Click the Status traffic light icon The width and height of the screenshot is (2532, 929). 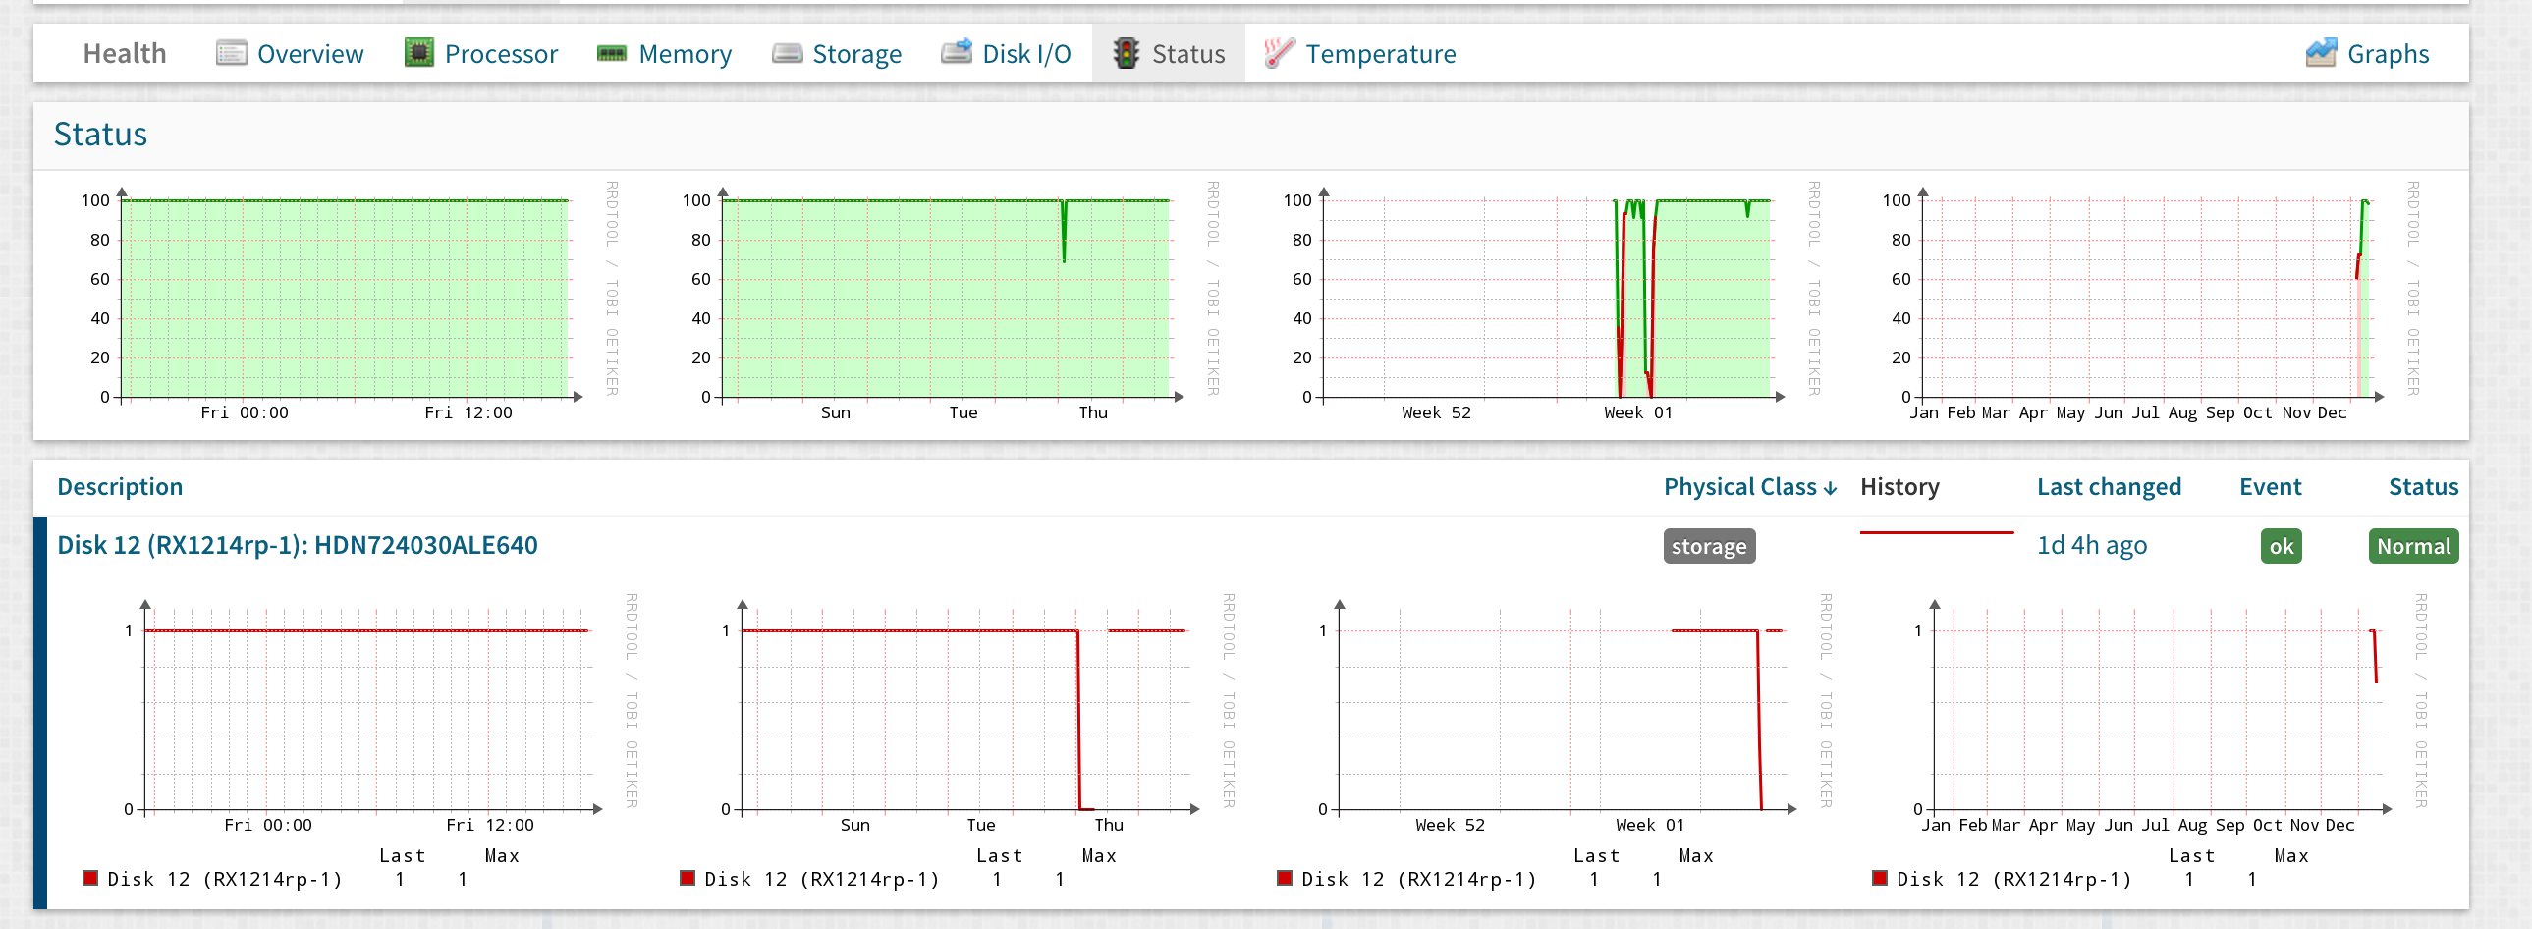[1126, 53]
